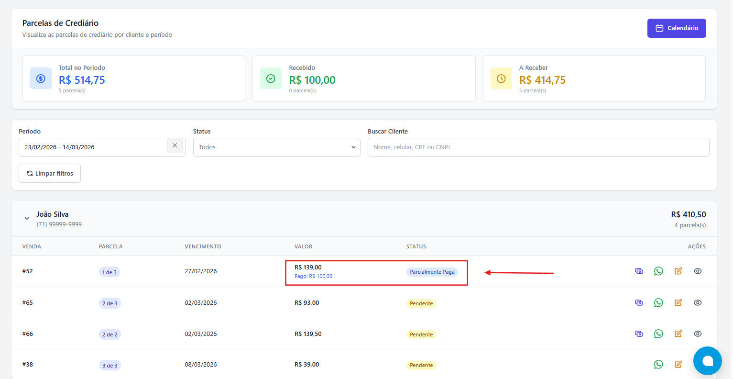This screenshot has height=379, width=733.
Task: Click the Buscar Cliente search field
Action: click(538, 147)
